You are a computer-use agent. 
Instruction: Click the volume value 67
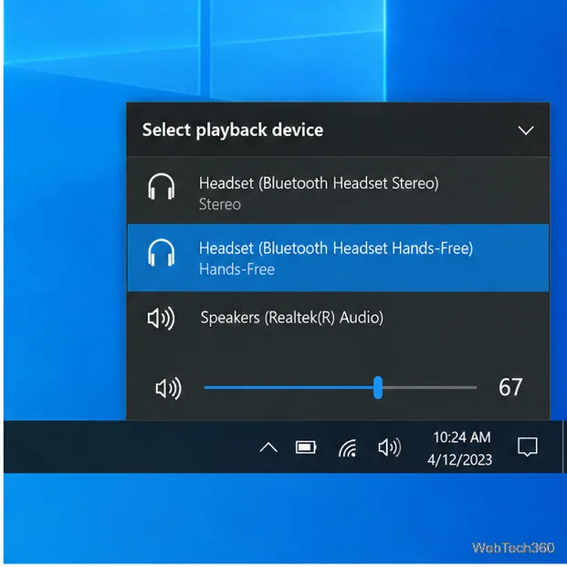click(x=510, y=387)
